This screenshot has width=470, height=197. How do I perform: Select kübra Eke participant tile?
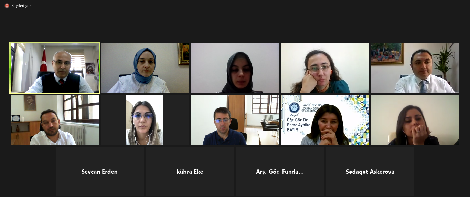pyautogui.click(x=190, y=172)
